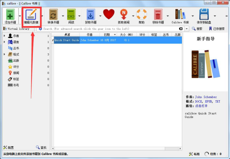This screenshot has height=159, width=230.
Task: Open the DOCX format link
Action: (199, 101)
